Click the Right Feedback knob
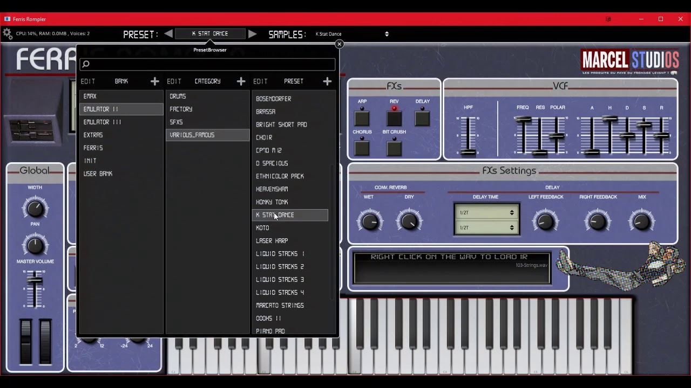This screenshot has height=388, width=691. [x=598, y=221]
